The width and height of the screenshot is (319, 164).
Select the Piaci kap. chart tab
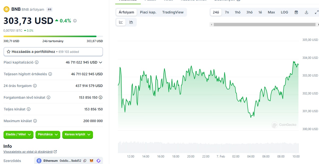148,12
